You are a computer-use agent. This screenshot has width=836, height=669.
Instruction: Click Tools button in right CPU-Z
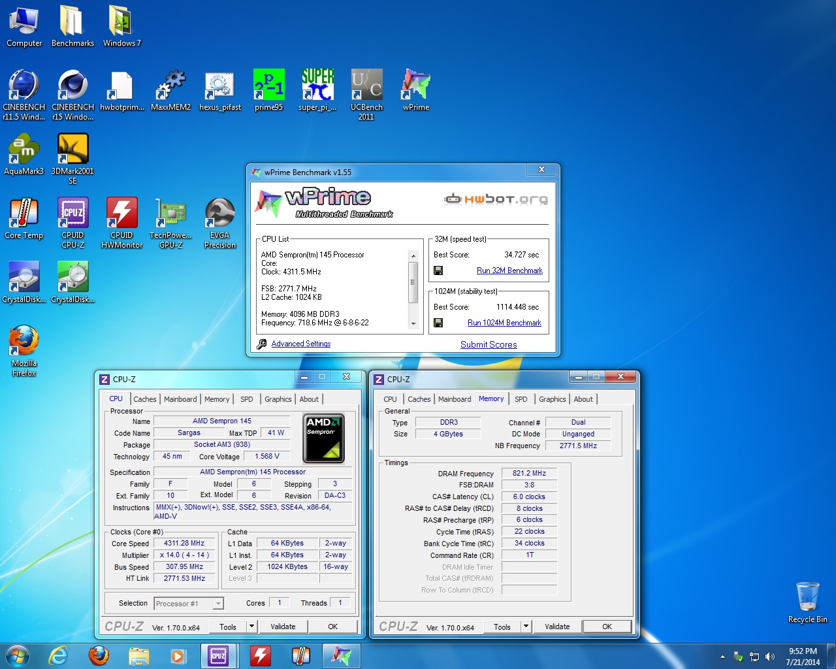point(502,627)
